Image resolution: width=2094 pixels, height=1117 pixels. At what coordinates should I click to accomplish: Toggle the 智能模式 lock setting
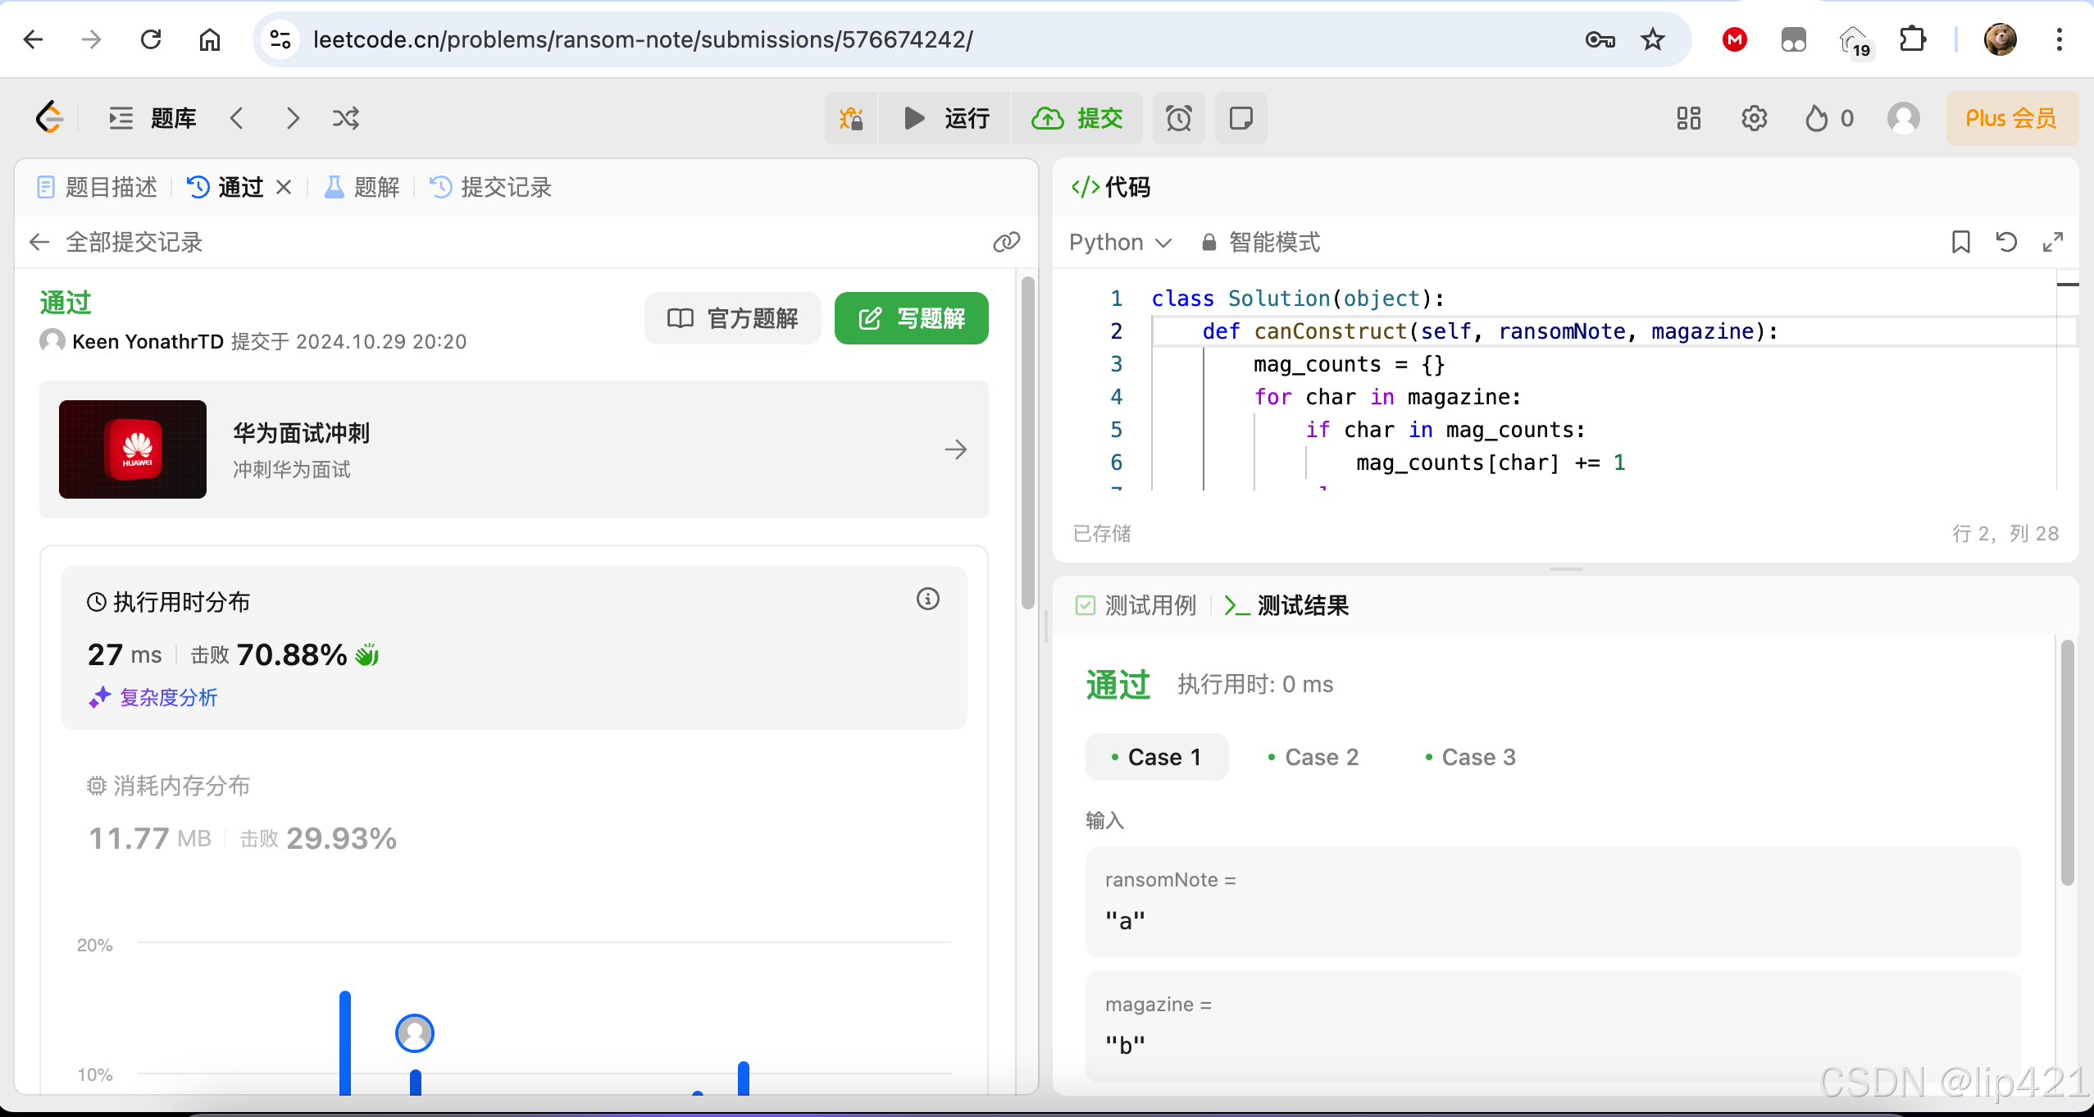(1261, 242)
